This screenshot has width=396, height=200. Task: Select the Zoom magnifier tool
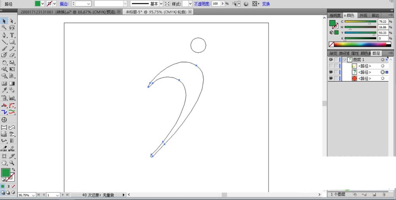[11, 163]
